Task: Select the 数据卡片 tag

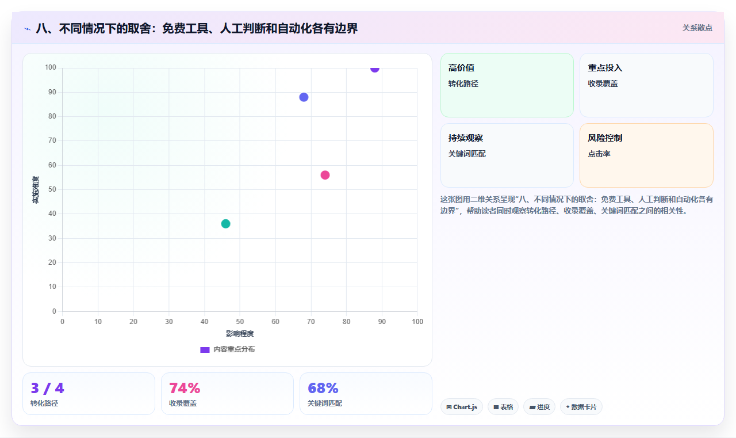Action: point(581,407)
